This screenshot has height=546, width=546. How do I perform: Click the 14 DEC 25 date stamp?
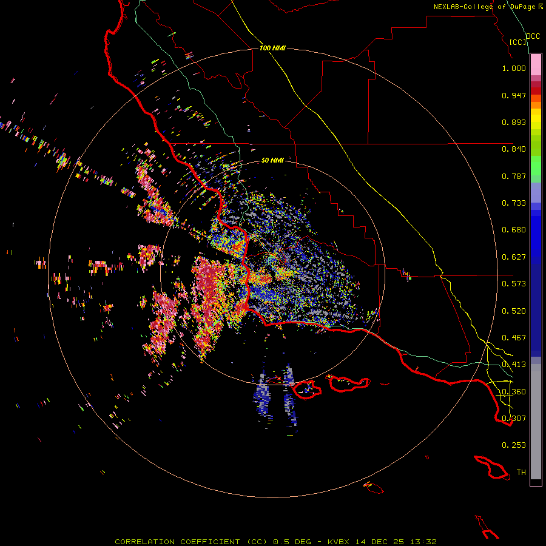(x=380, y=542)
